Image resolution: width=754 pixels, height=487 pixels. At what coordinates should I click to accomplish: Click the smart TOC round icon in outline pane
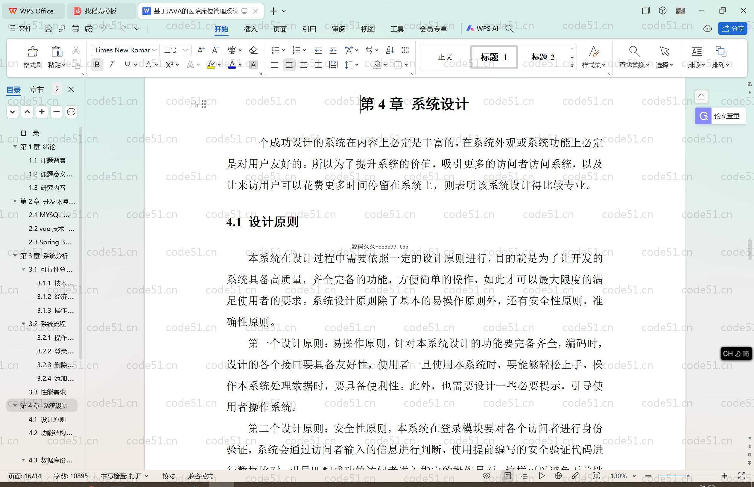71,112
